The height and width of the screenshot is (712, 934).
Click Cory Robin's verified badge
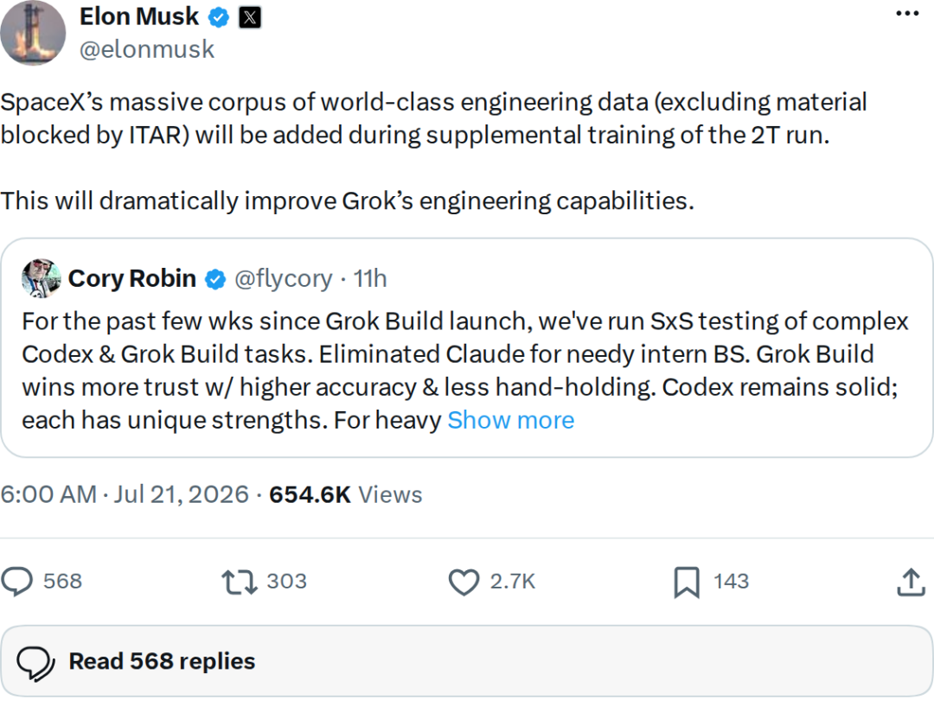tap(215, 278)
